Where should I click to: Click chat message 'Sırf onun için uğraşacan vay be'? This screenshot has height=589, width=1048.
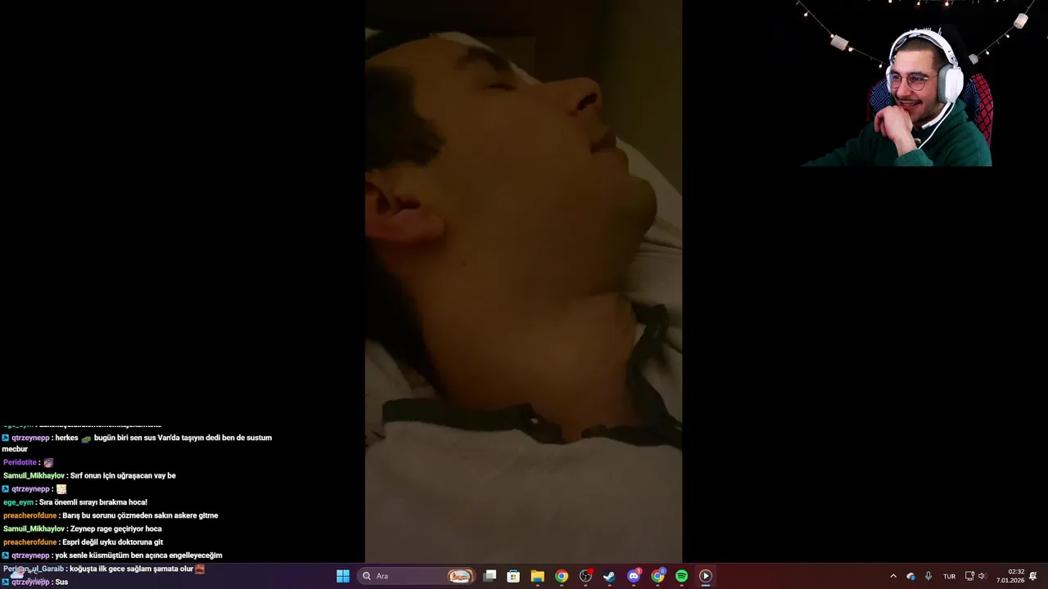pyautogui.click(x=123, y=475)
